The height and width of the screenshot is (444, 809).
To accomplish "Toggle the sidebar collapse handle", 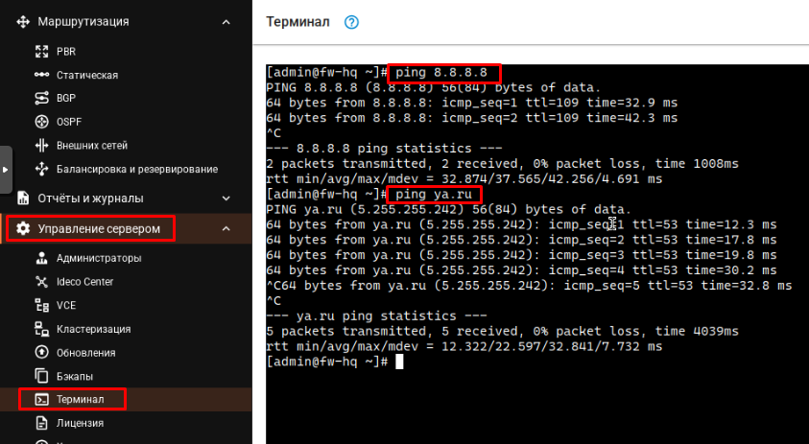I will pos(5,170).
